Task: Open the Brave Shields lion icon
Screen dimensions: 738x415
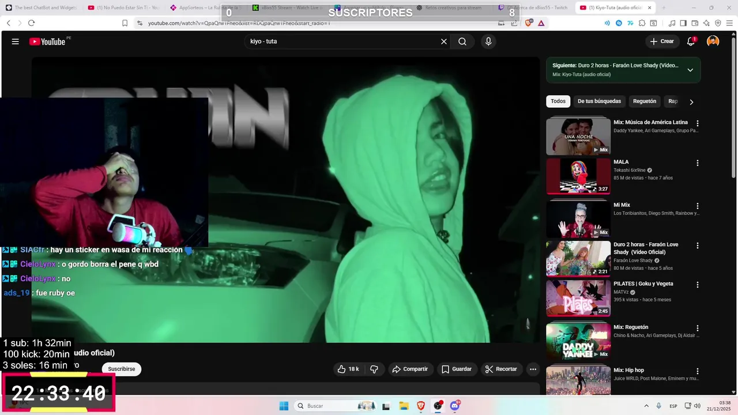Action: click(x=529, y=23)
